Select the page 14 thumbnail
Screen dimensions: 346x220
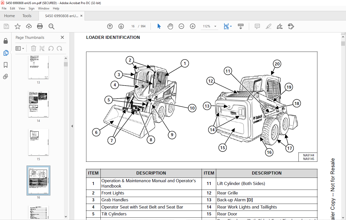click(38, 104)
